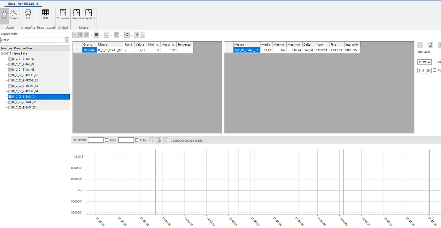Focus the second chart Intervallo input
Screen dimensions: 441x228
click(x=126, y=140)
